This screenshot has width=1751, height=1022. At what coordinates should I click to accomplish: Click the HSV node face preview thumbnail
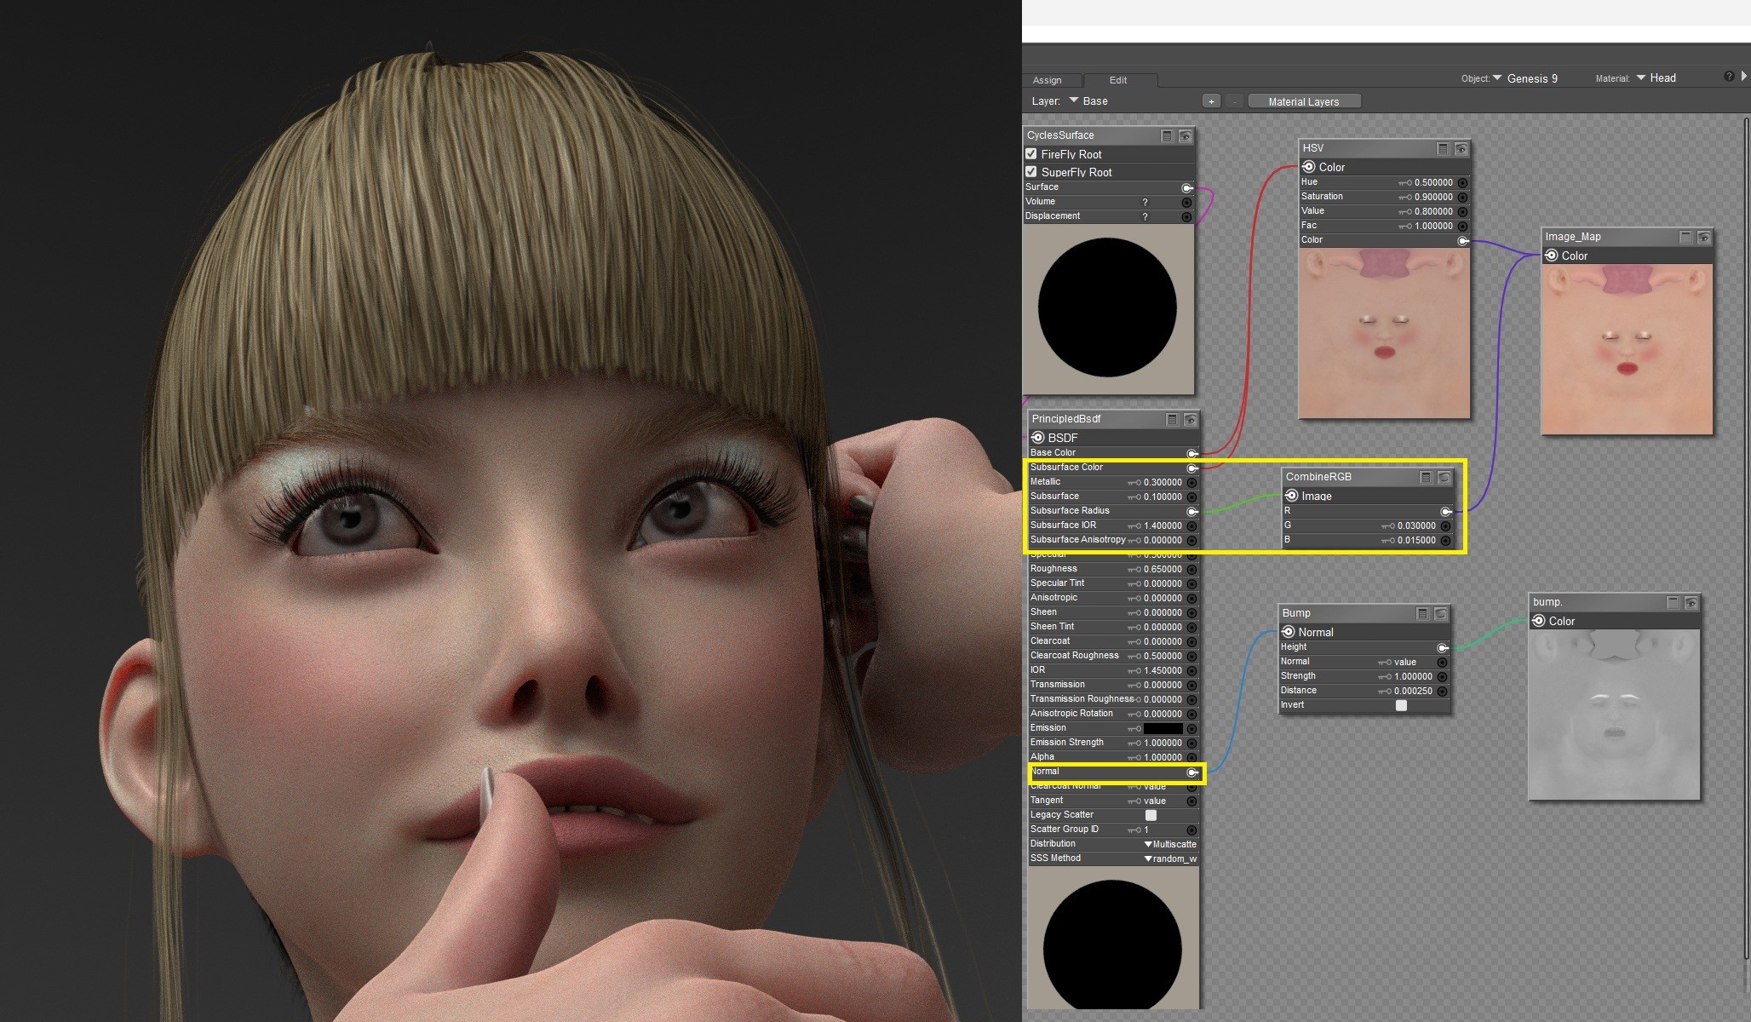pyautogui.click(x=1384, y=333)
